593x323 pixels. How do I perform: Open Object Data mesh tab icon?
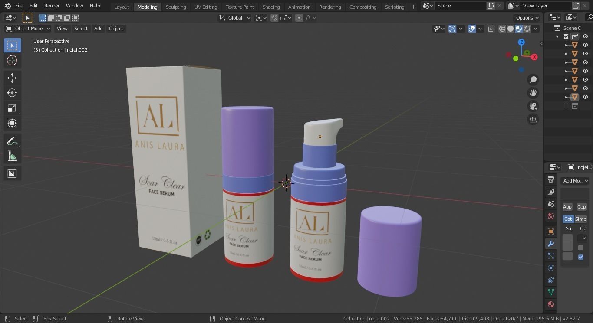(551, 292)
